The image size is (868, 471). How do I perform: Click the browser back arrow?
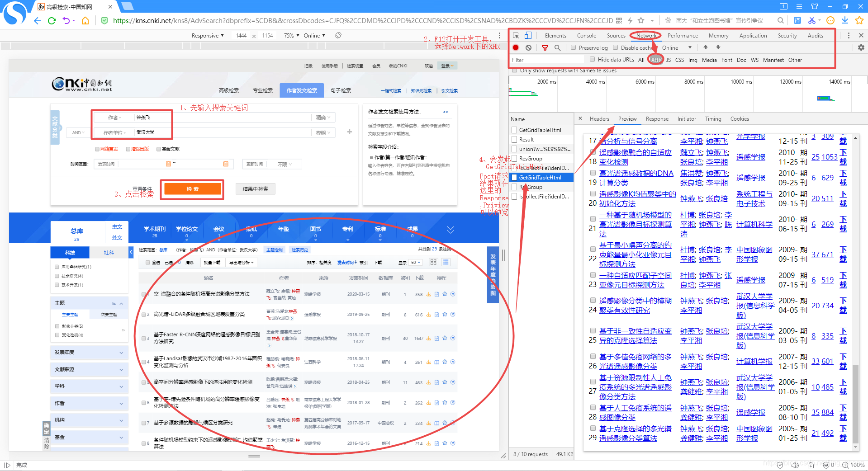[x=38, y=21]
